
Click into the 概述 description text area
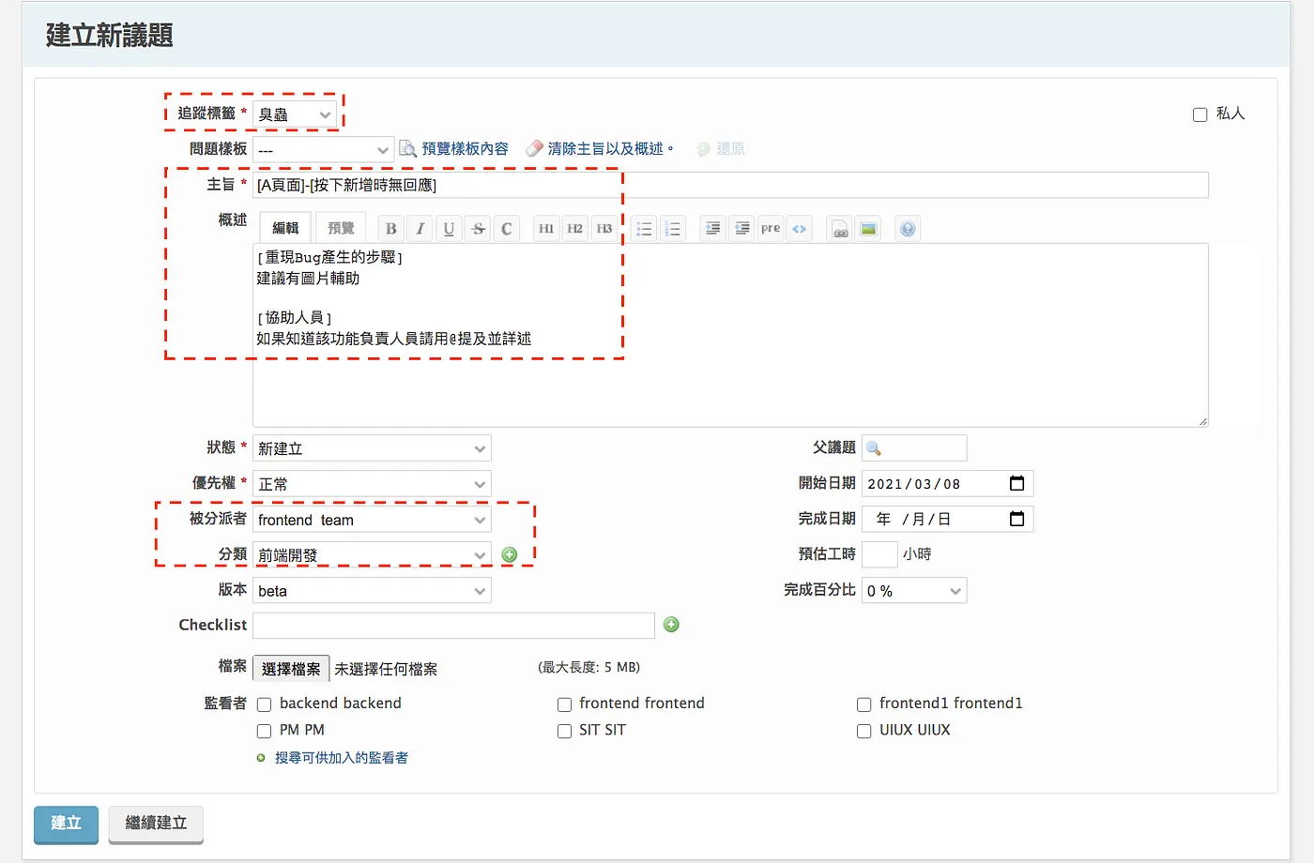(x=730, y=335)
